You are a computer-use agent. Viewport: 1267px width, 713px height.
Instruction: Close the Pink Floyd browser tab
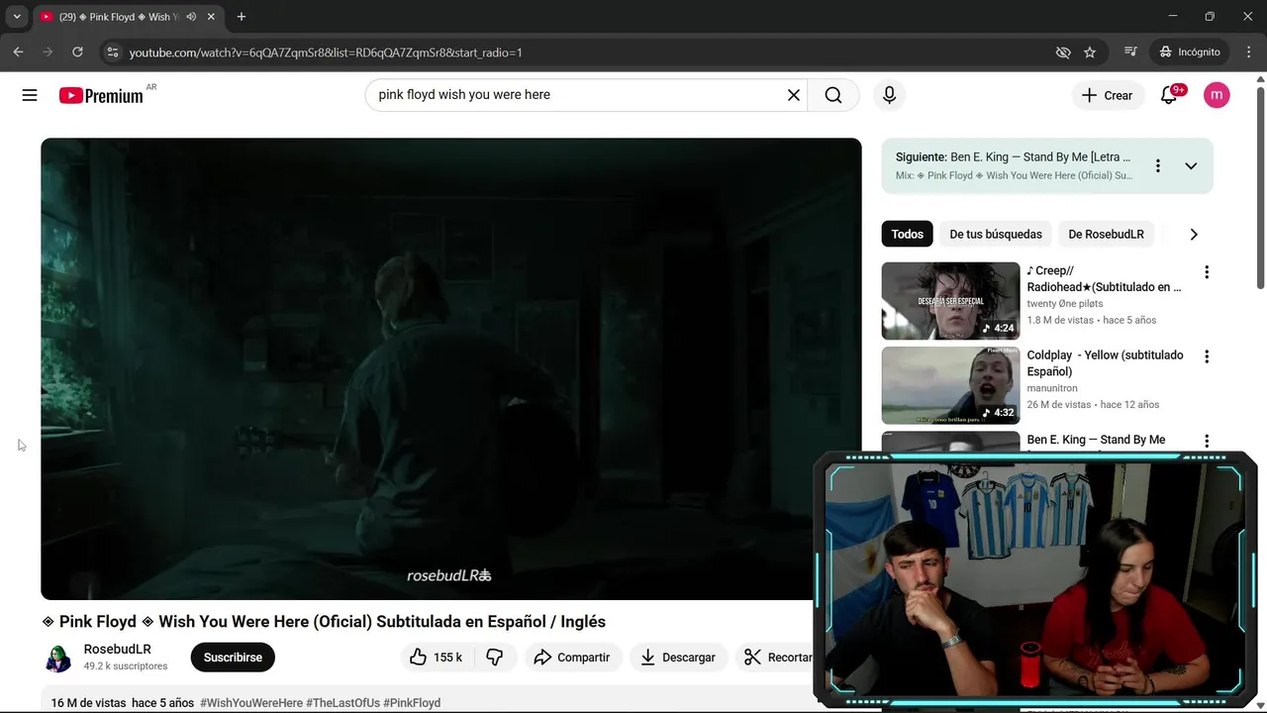pos(211,17)
